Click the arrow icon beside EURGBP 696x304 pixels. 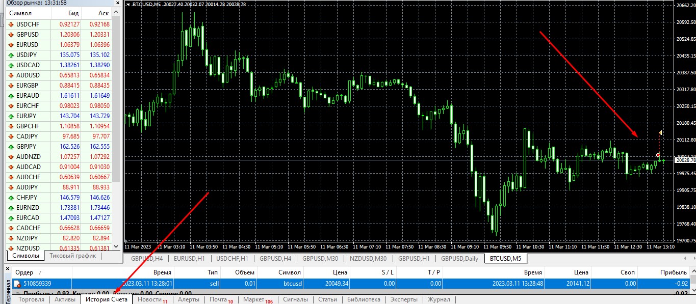[x=11, y=85]
